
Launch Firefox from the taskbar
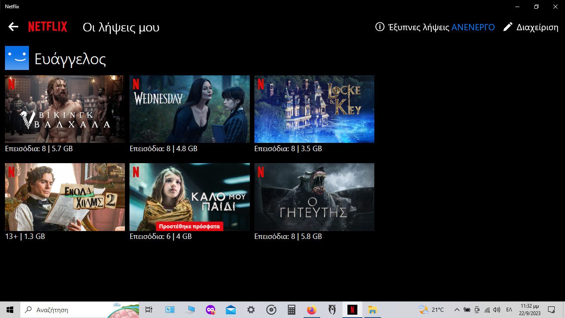(311, 310)
